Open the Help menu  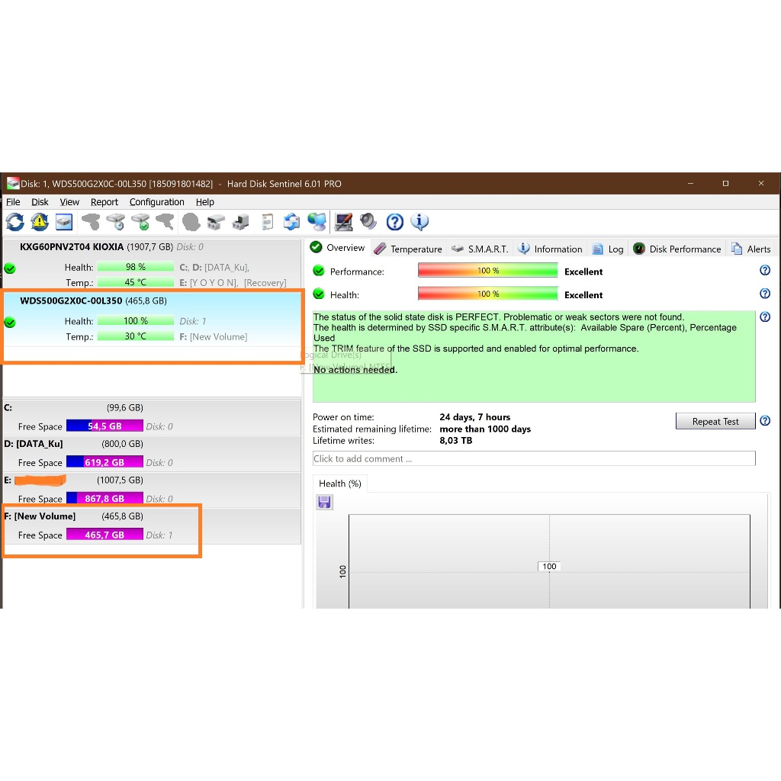[x=204, y=201]
